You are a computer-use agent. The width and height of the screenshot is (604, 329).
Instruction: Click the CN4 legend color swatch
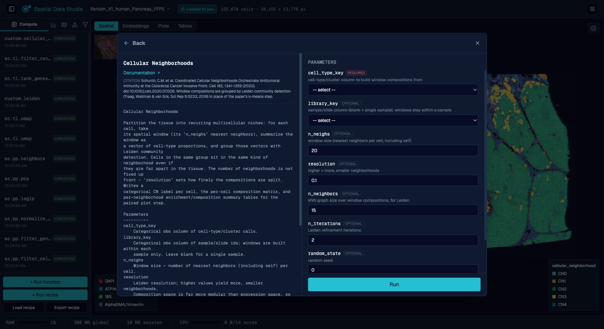[554, 304]
